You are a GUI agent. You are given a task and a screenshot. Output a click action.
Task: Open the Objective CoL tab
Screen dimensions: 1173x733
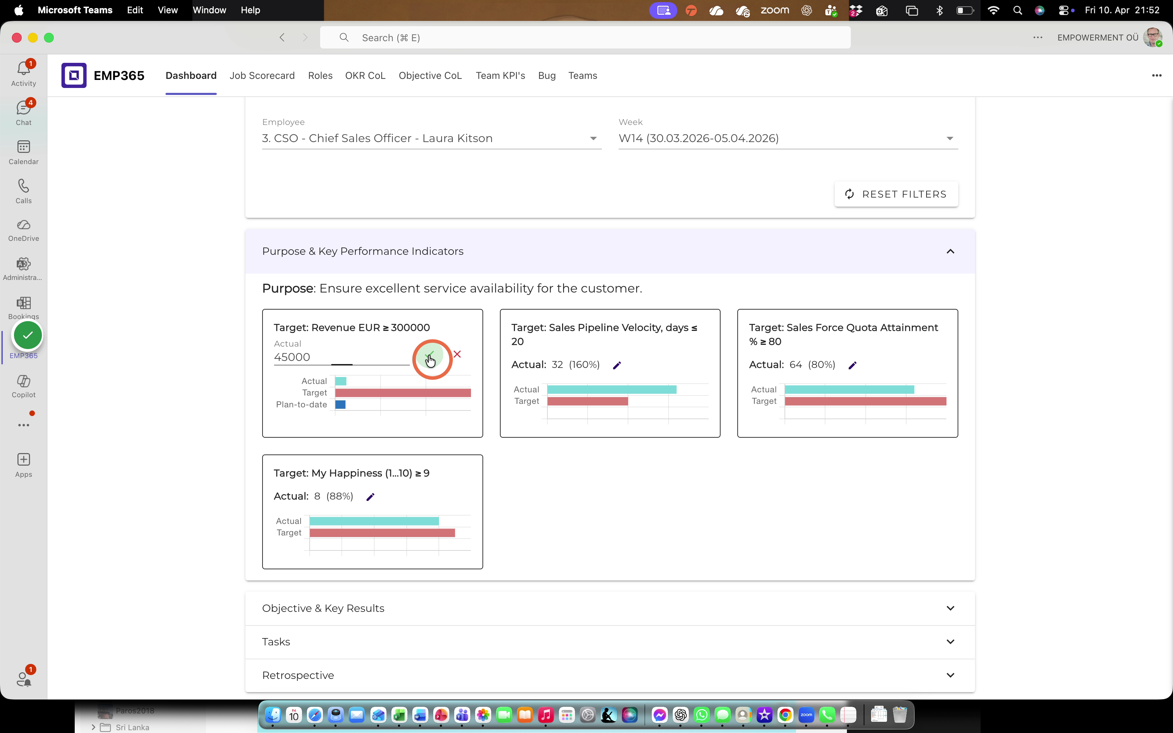(x=430, y=76)
